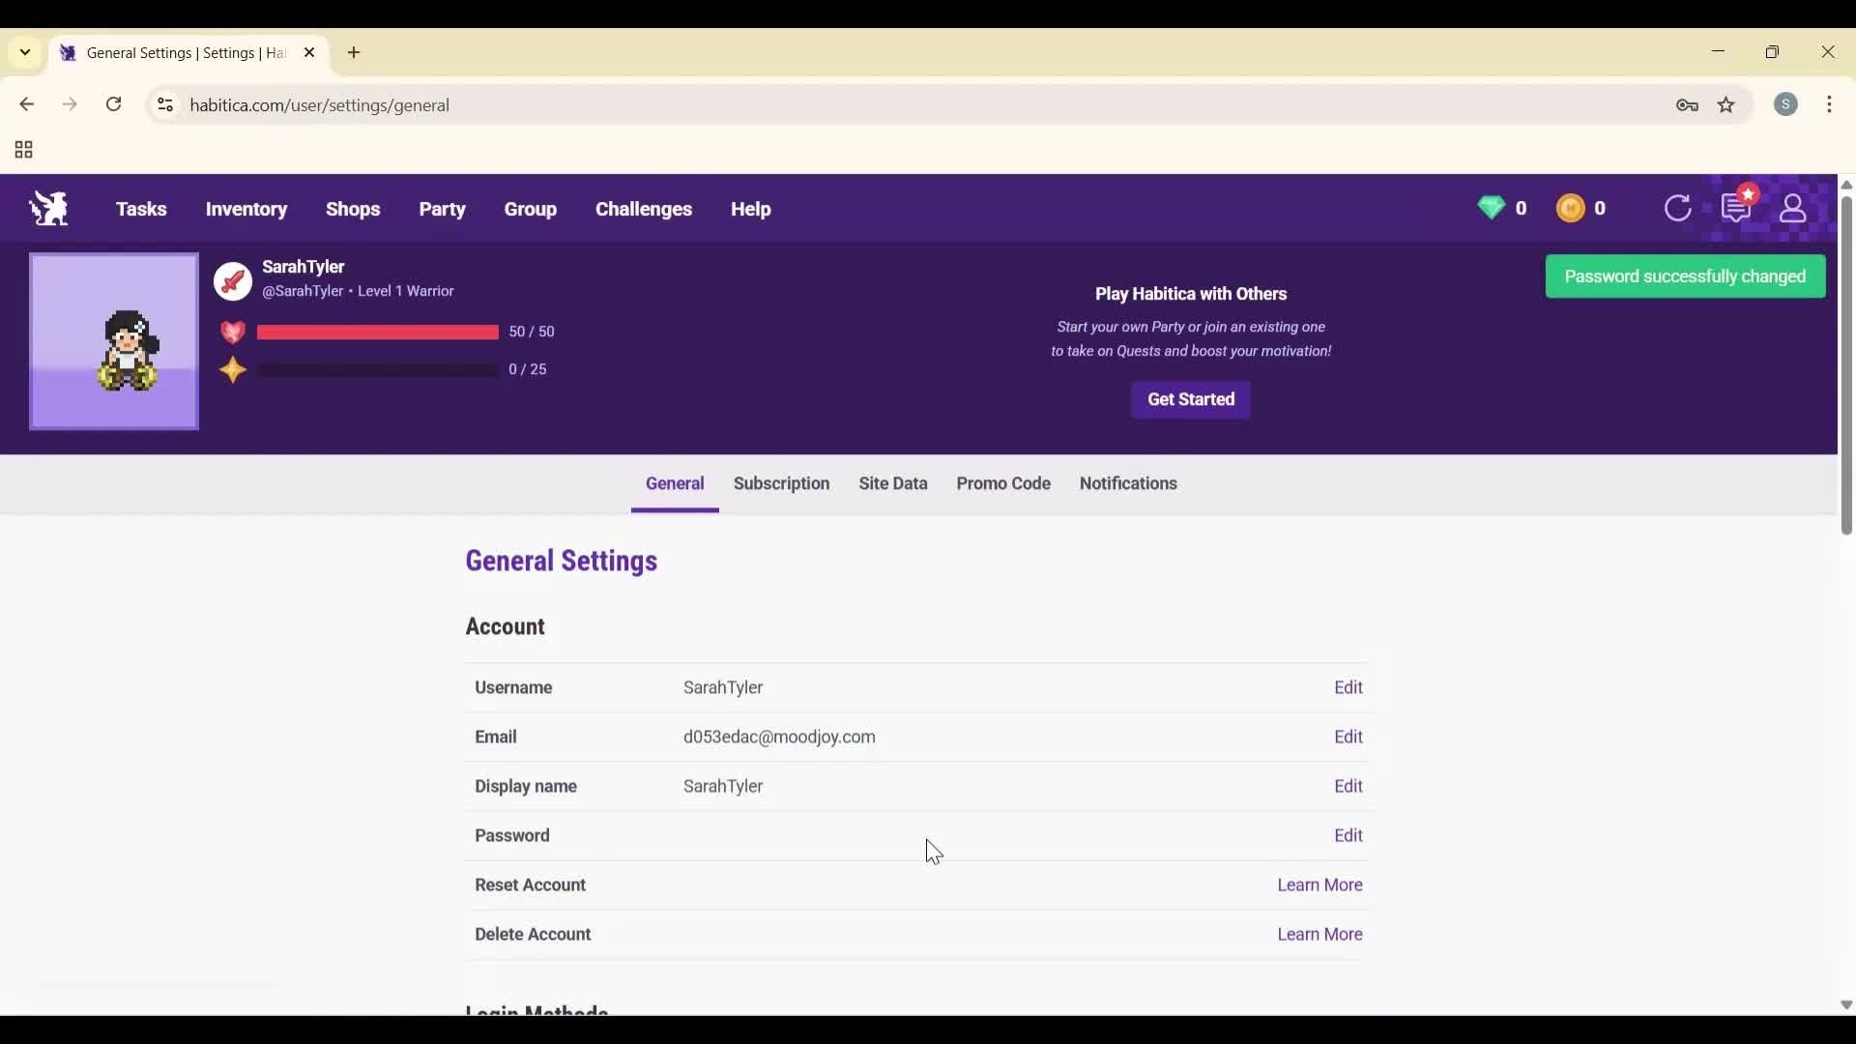Click the gold coin balance icon
This screenshot has height=1044, width=1856.
click(x=1571, y=208)
